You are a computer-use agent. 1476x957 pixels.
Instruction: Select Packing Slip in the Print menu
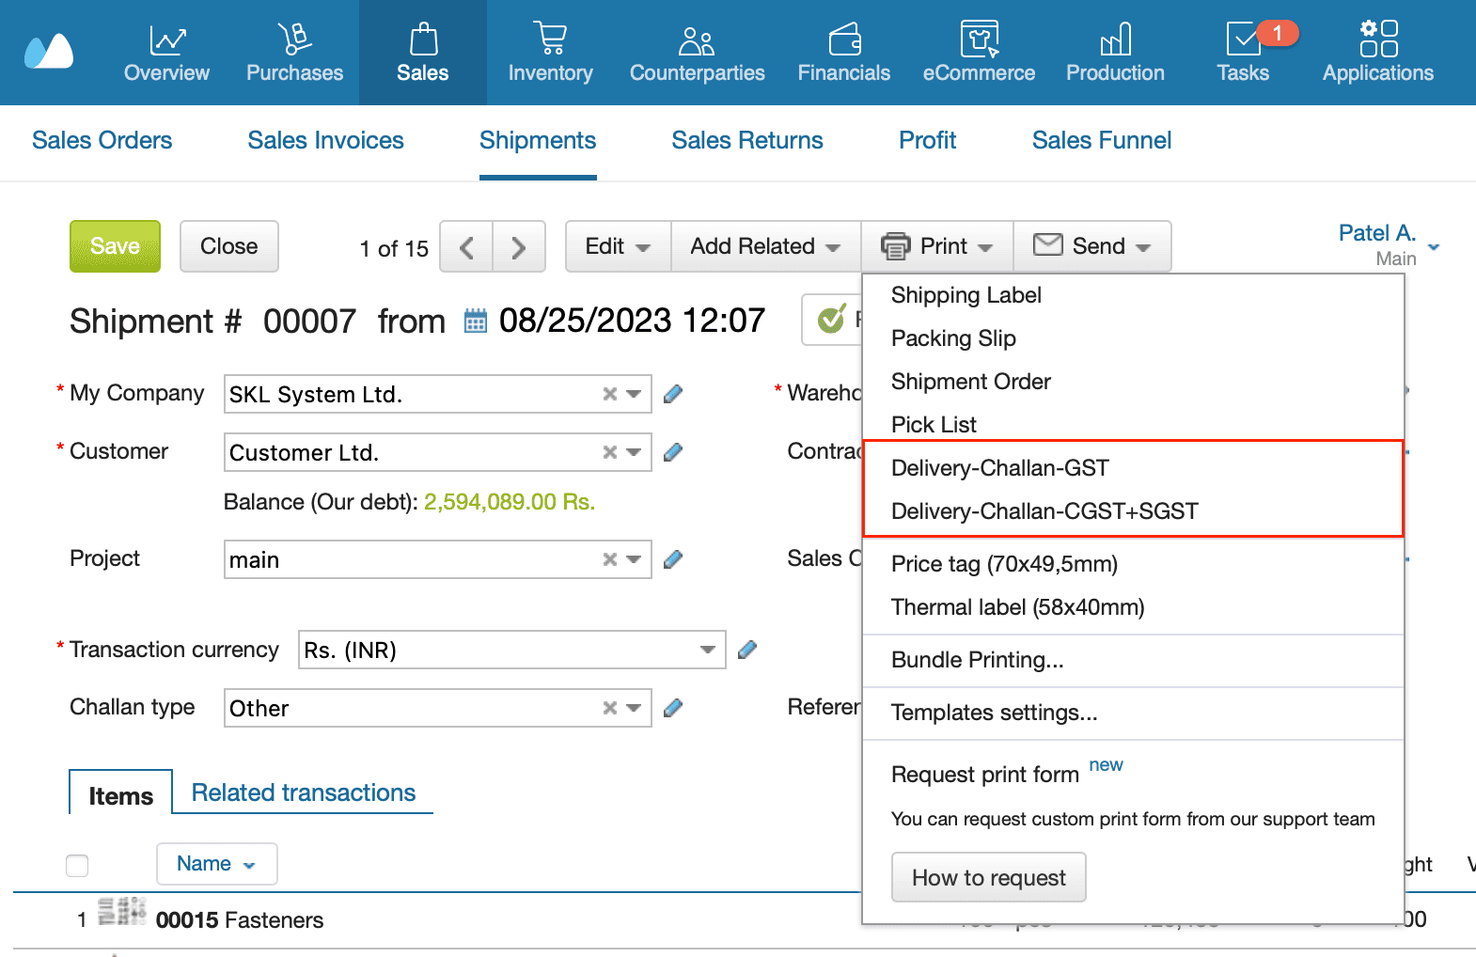click(953, 338)
